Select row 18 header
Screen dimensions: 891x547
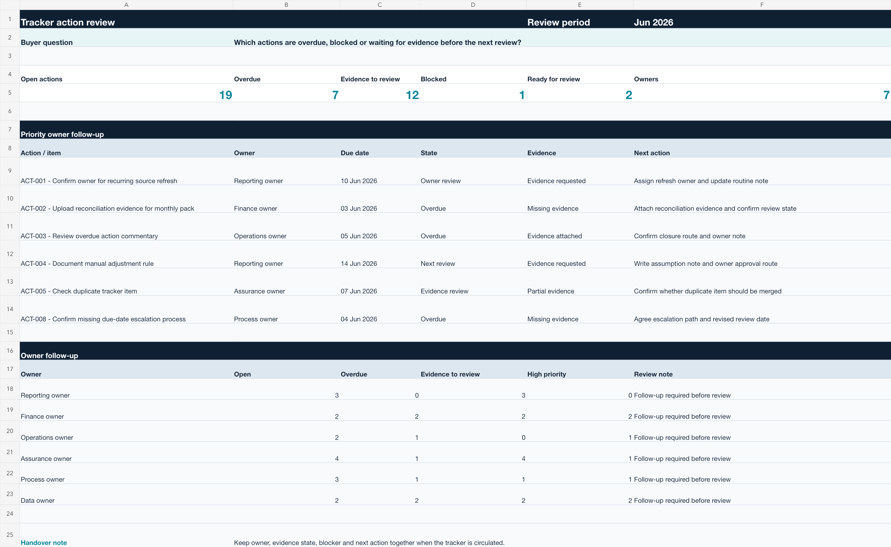10,388
